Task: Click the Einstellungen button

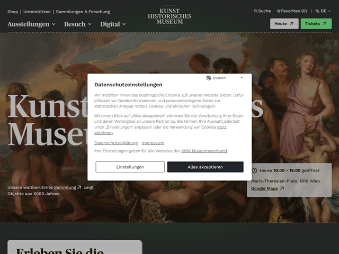Action: [x=130, y=167]
